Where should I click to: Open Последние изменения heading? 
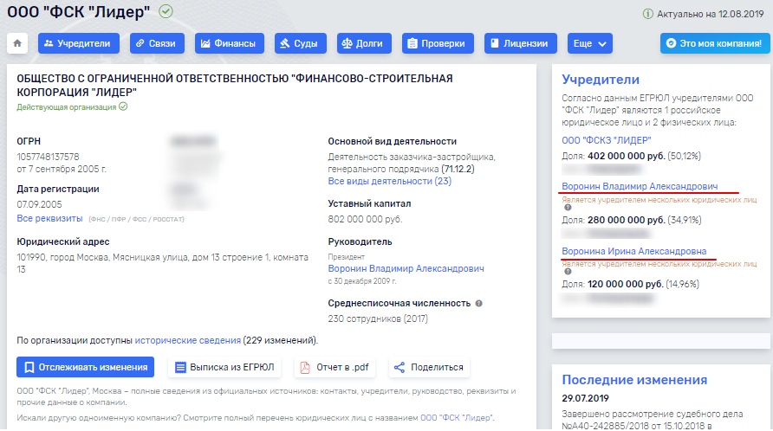[x=634, y=380]
